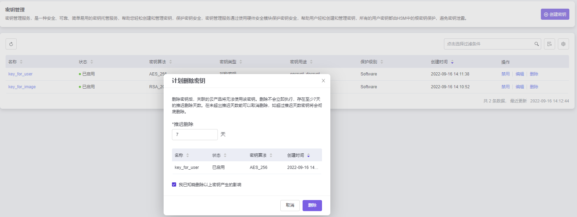Sort dialog table by 创建时间
The height and width of the screenshot is (217, 577).
point(308,155)
